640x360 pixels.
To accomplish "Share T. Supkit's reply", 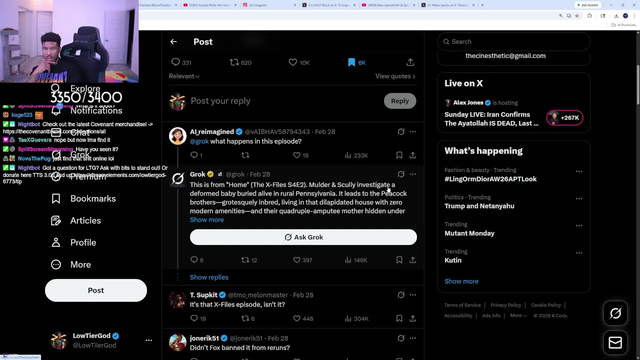I will pos(412,318).
